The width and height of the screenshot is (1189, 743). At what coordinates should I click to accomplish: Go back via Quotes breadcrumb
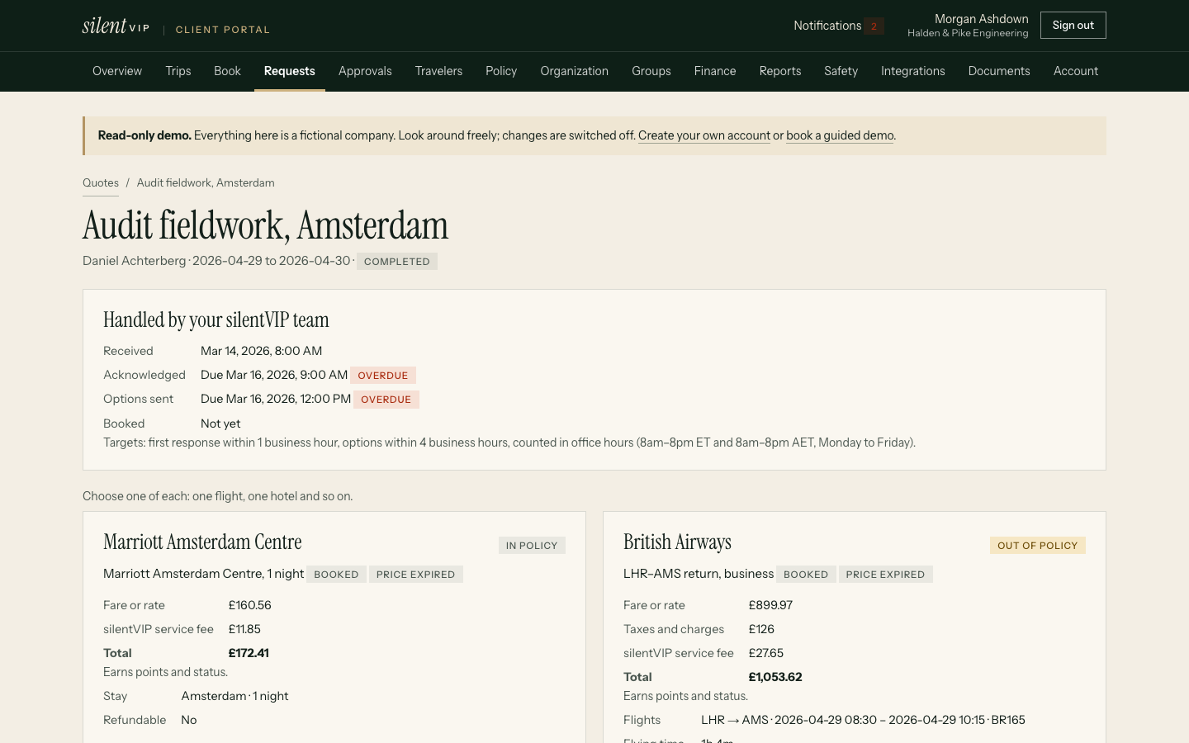(101, 183)
